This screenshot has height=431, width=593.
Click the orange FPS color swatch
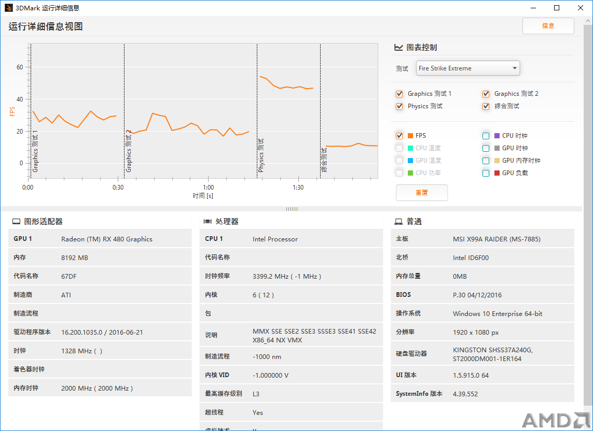point(410,136)
